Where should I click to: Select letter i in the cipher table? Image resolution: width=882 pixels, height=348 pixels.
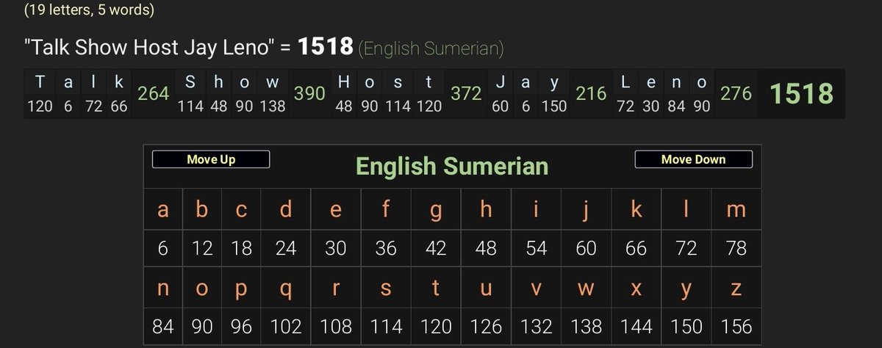(x=536, y=210)
